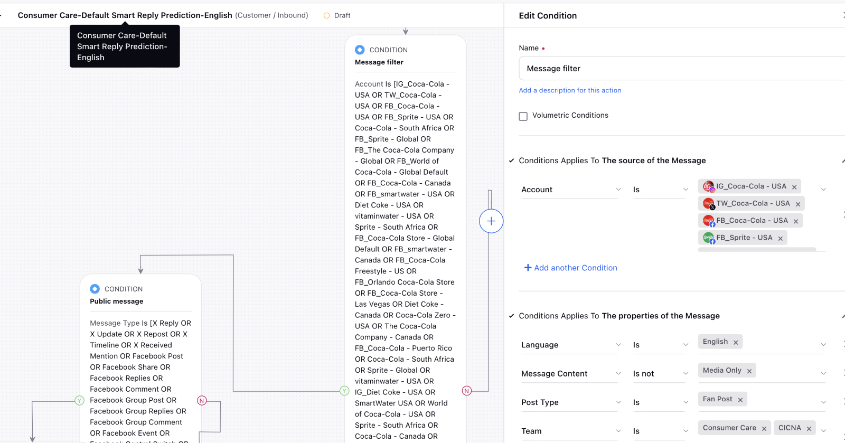Click the Draft status indicator
Image resolution: width=845 pixels, height=443 pixels.
coord(337,15)
